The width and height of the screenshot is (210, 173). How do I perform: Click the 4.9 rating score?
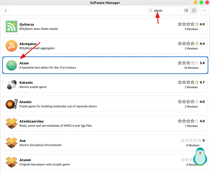point(202,24)
